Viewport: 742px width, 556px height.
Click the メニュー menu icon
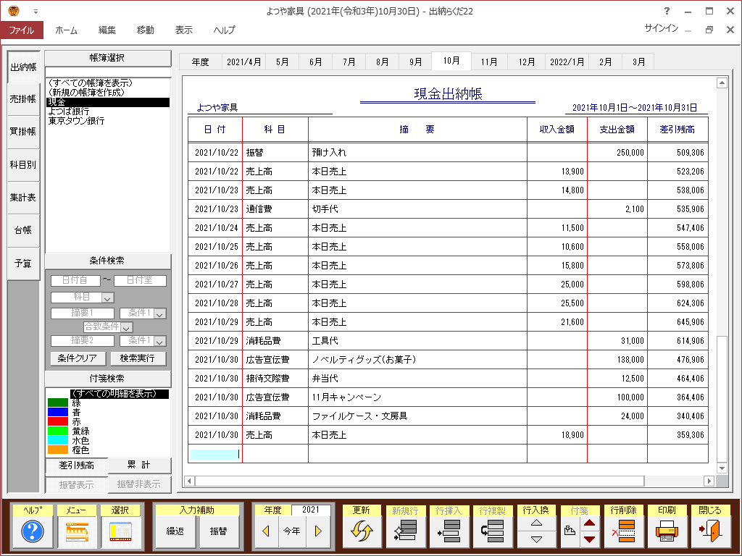click(x=77, y=531)
